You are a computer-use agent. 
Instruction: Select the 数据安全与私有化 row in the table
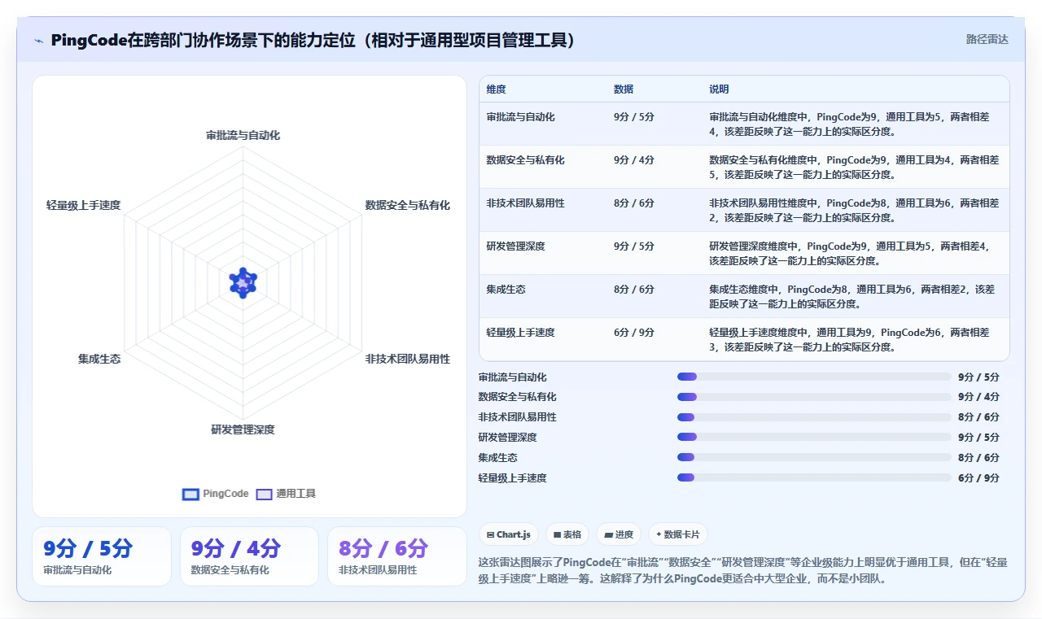coord(744,167)
